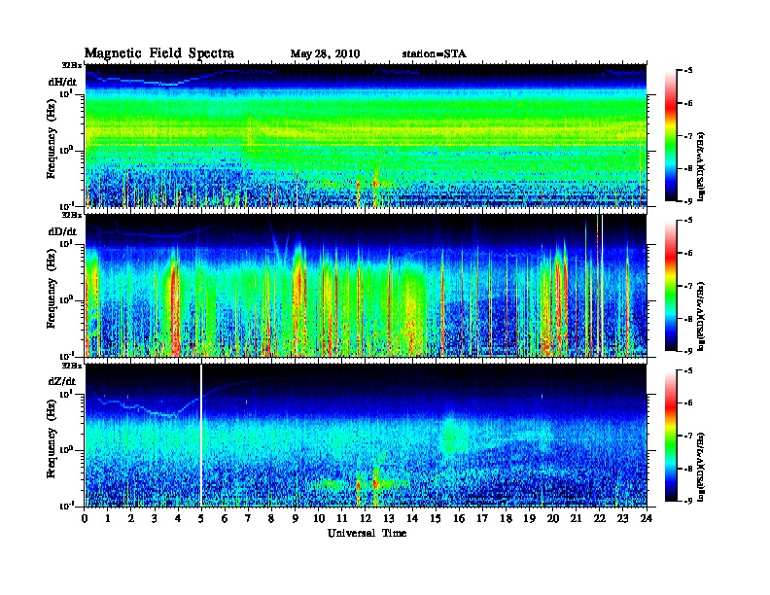Screen dimensions: 770x595
Task: Click the hour '2' tick label
Action: pos(131,519)
